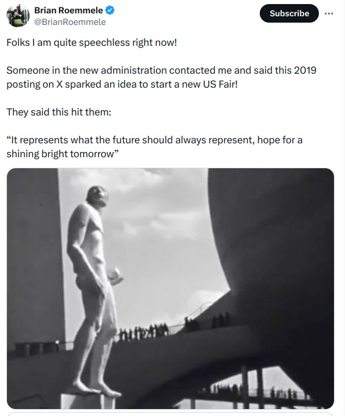The image size is (345, 416).
Task: Open Brian Roemmele's profile avatar
Action: pyautogui.click(x=18, y=16)
